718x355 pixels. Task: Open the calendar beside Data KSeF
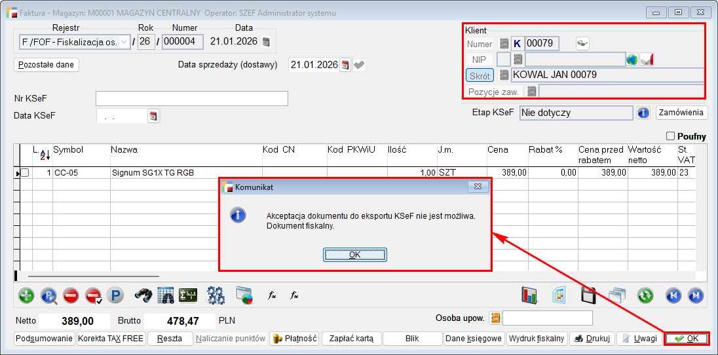(154, 116)
